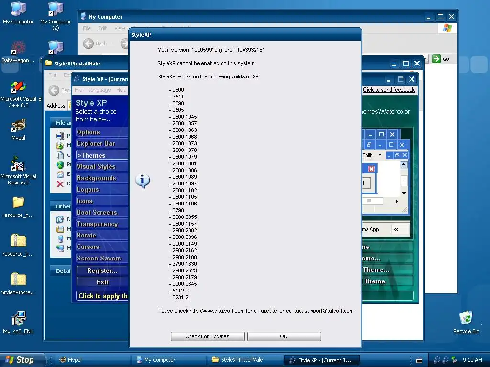This screenshot has width=490, height=367.
Task: Open My Computer (2) desktop shortcut
Action: [56, 16]
